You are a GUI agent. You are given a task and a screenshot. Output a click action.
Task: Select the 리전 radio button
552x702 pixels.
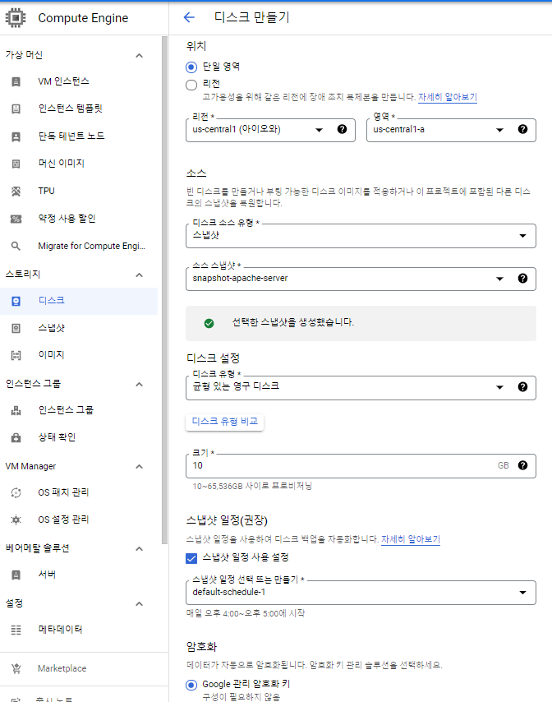tap(191, 85)
